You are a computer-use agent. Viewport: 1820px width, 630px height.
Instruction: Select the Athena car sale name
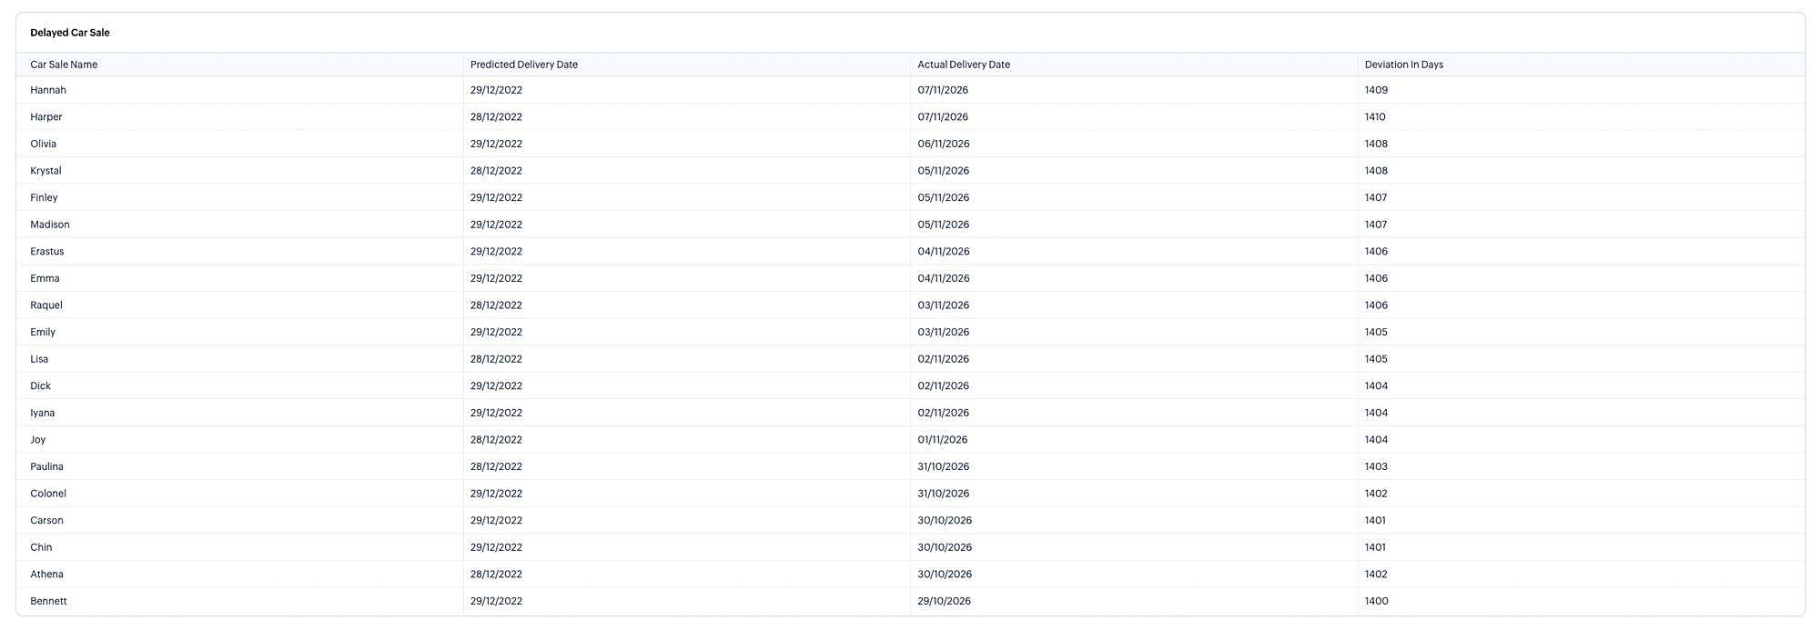pyautogui.click(x=47, y=575)
